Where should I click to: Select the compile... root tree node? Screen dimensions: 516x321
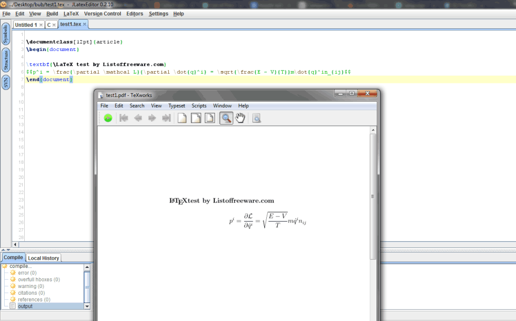(x=21, y=266)
